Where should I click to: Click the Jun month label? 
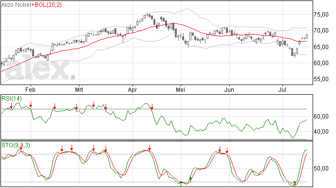[229, 89]
